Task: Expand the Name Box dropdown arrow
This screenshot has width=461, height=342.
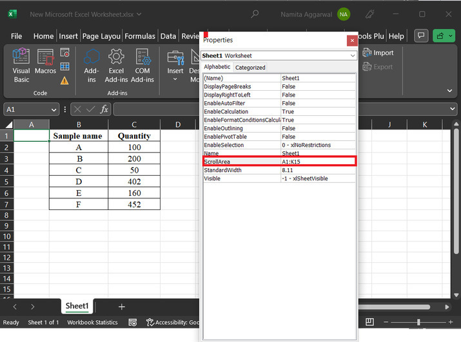Action: coord(54,110)
